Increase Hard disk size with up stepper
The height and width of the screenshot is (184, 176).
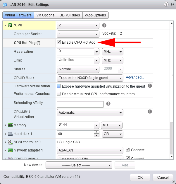[x=96, y=132]
